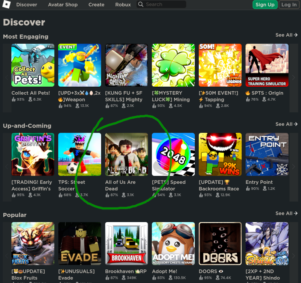Open the All of Us Are Dead thumbnail
The width and height of the screenshot is (301, 283).
pyautogui.click(x=126, y=155)
